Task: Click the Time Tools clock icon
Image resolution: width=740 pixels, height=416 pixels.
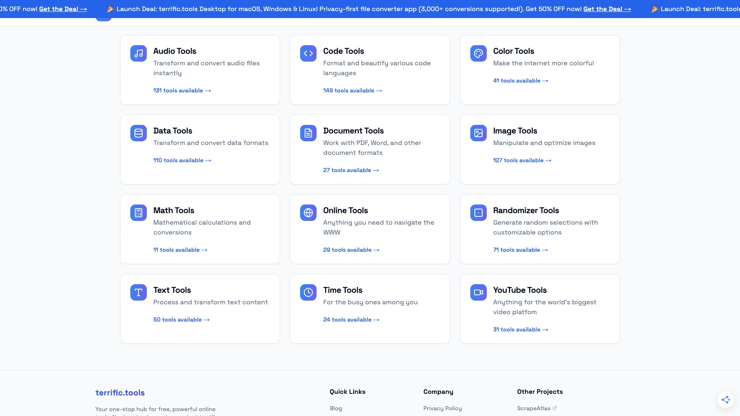Action: pos(308,292)
